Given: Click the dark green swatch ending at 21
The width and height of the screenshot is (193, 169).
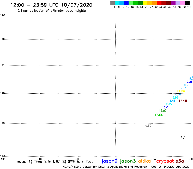Looking at the screenshot, I should tap(140, 3).
